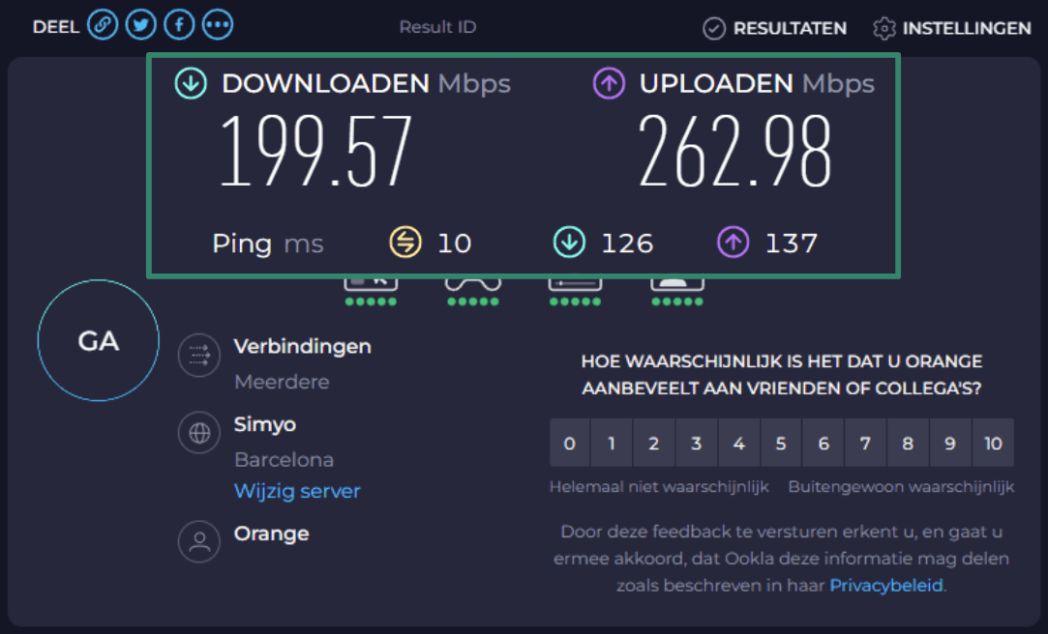
Task: Open more sharing options via ellipsis icon
Action: point(217,24)
